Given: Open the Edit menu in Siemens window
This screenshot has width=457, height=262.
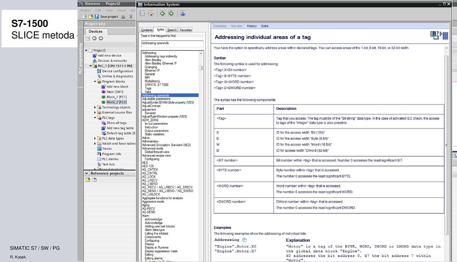Looking at the screenshot, I should (x=98, y=10).
